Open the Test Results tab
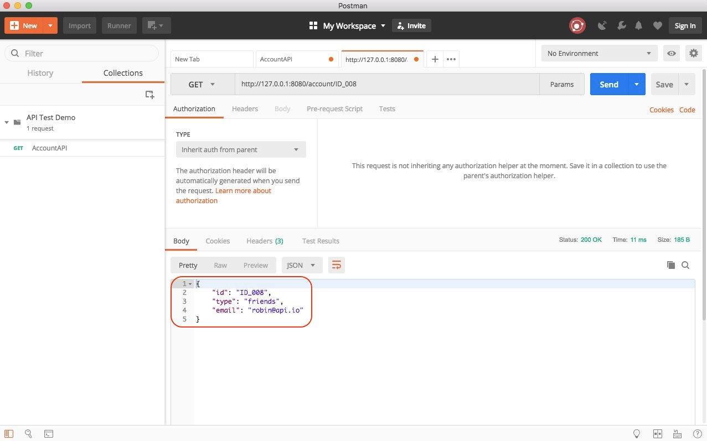 pos(321,241)
